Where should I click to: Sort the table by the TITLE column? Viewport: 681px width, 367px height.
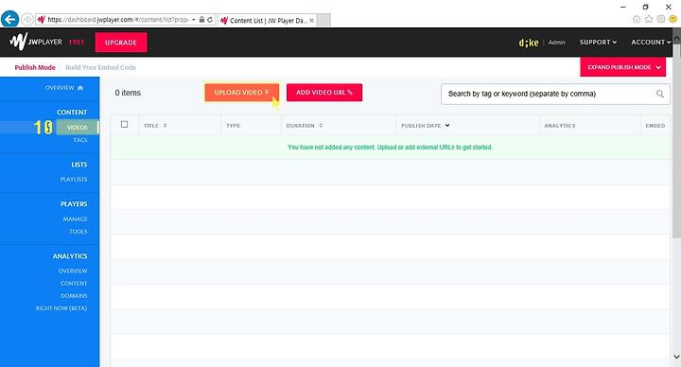[155, 126]
